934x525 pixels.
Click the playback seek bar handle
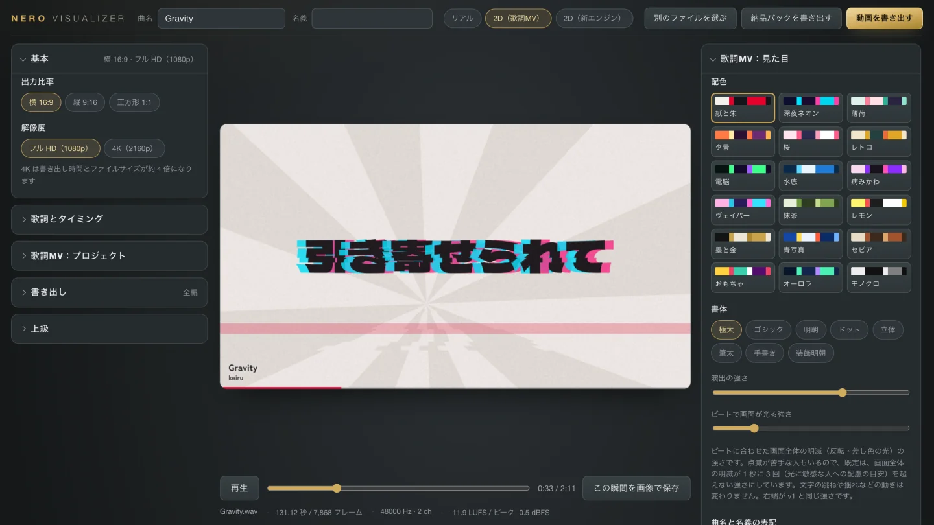coord(337,488)
